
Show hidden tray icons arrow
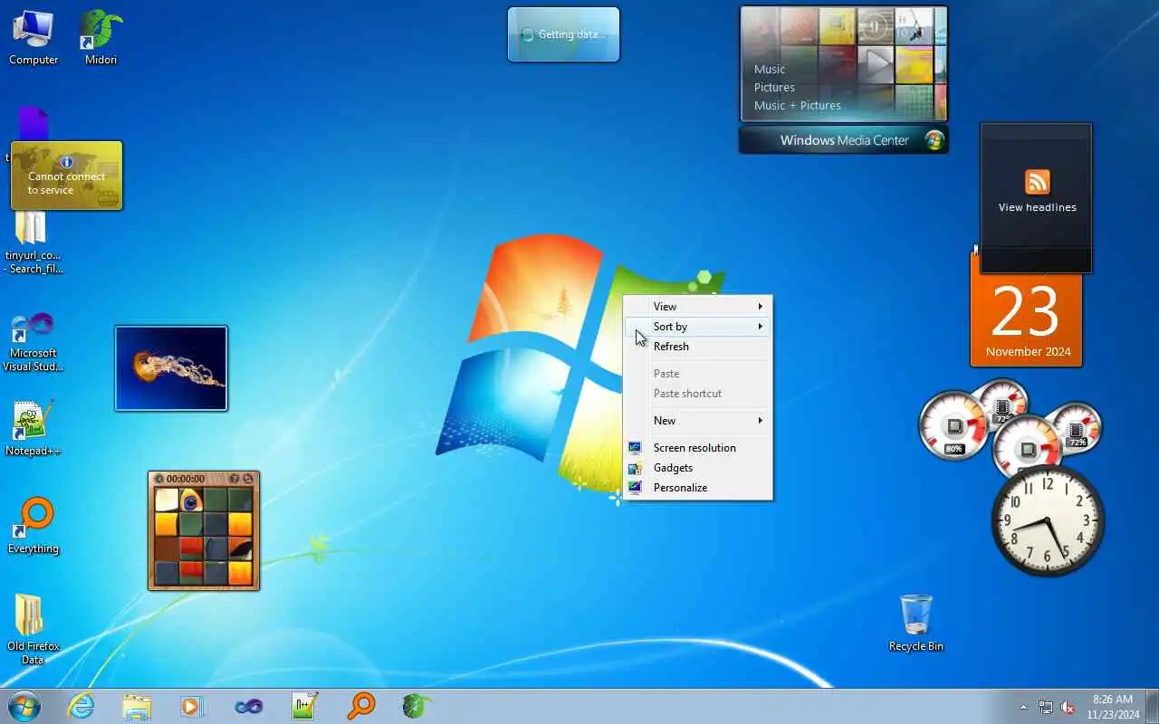1023,707
